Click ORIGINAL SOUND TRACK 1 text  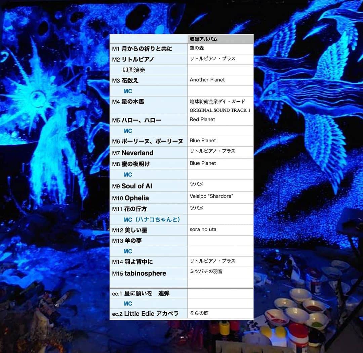[220, 110]
